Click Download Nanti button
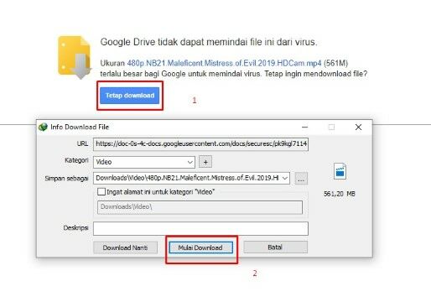The height and width of the screenshot is (302, 431). 125,247
